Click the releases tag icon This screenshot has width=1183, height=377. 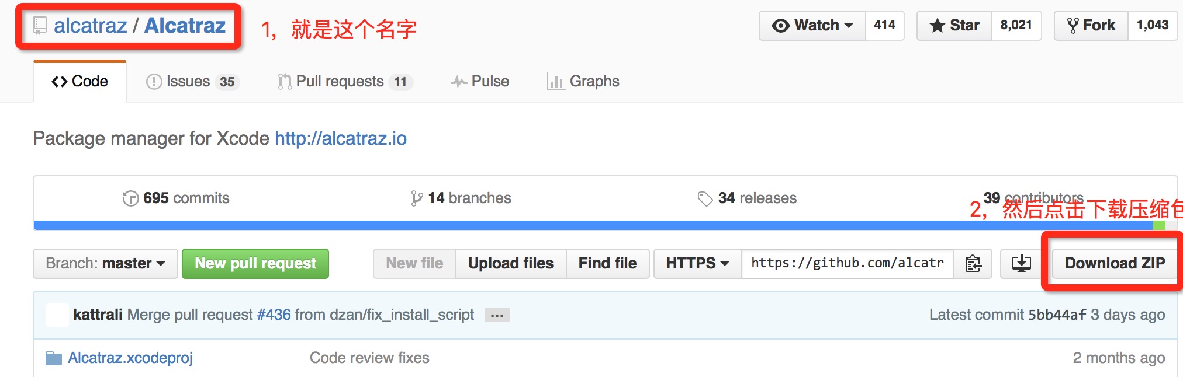click(705, 199)
